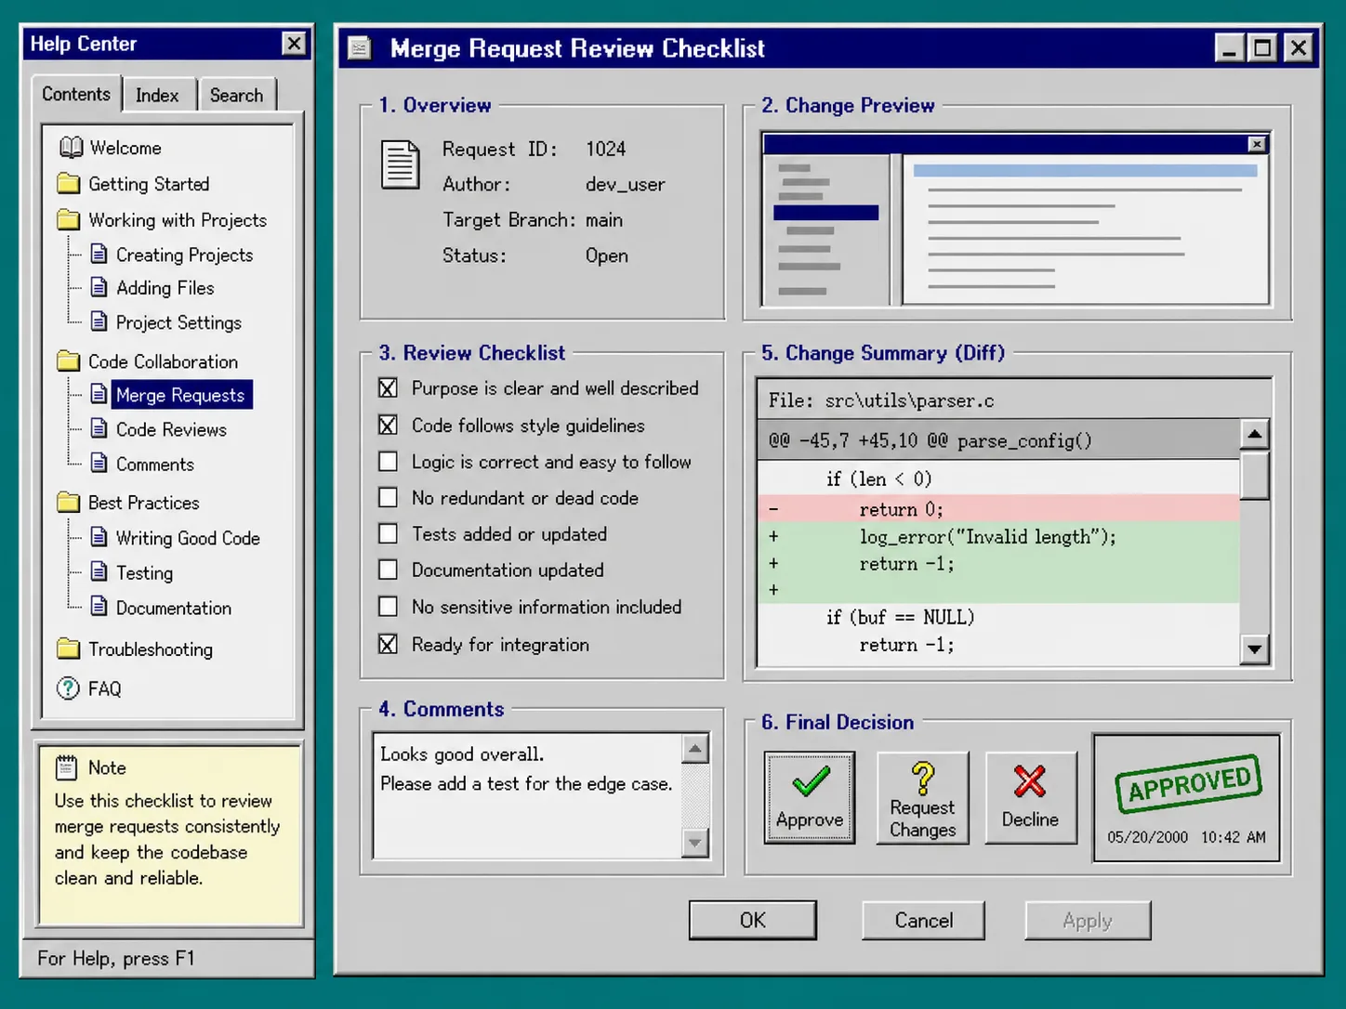Click the Cancel button
Image resolution: width=1346 pixels, height=1009 pixels.
tap(923, 920)
